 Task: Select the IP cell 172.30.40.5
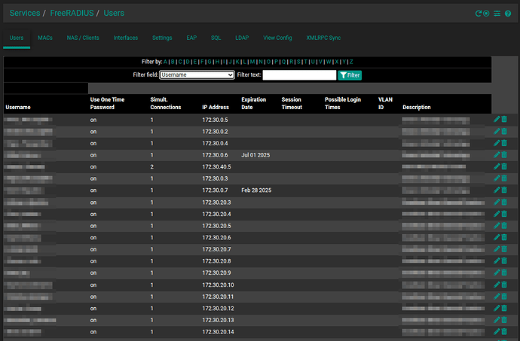click(x=216, y=166)
